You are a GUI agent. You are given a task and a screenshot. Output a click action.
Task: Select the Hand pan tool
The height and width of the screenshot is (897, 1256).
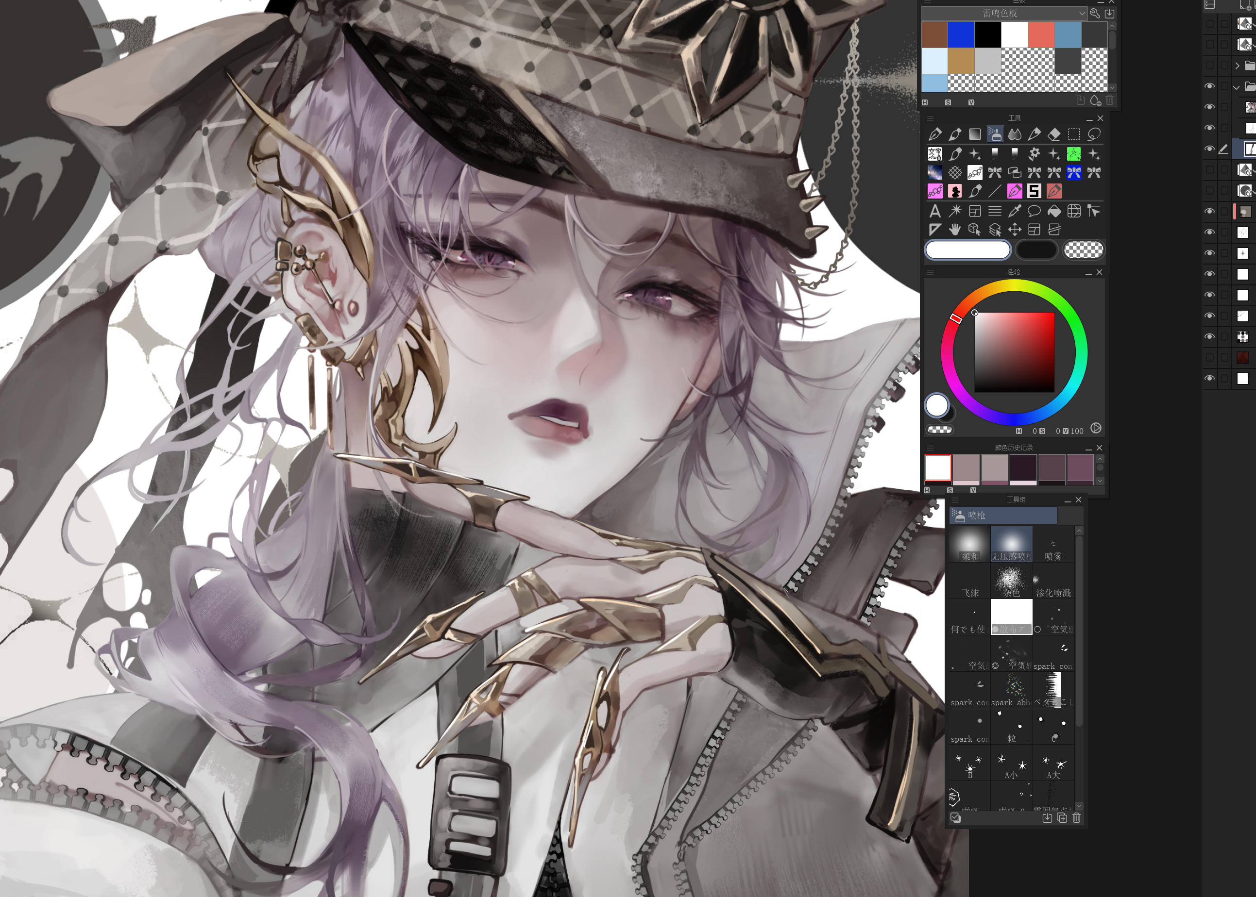pyautogui.click(x=955, y=229)
